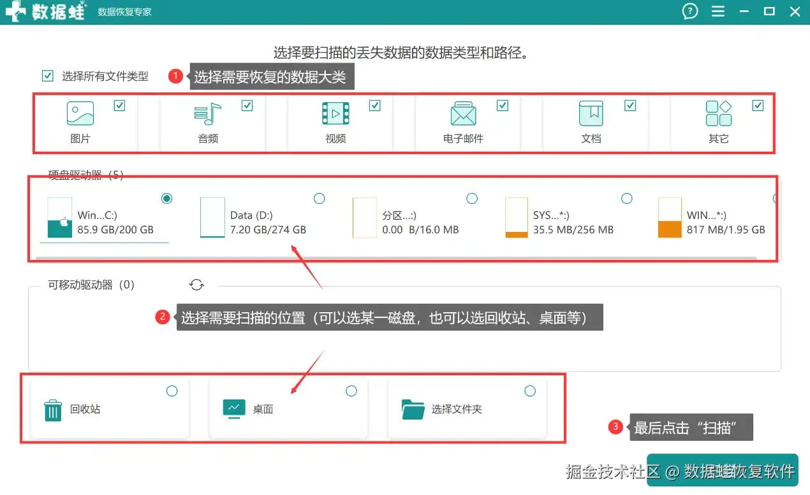Click the 电子邮件 envelope icon
810x495 pixels.
point(463,114)
